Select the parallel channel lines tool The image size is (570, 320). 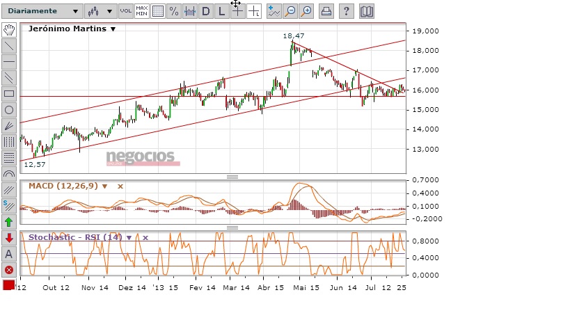point(9,78)
